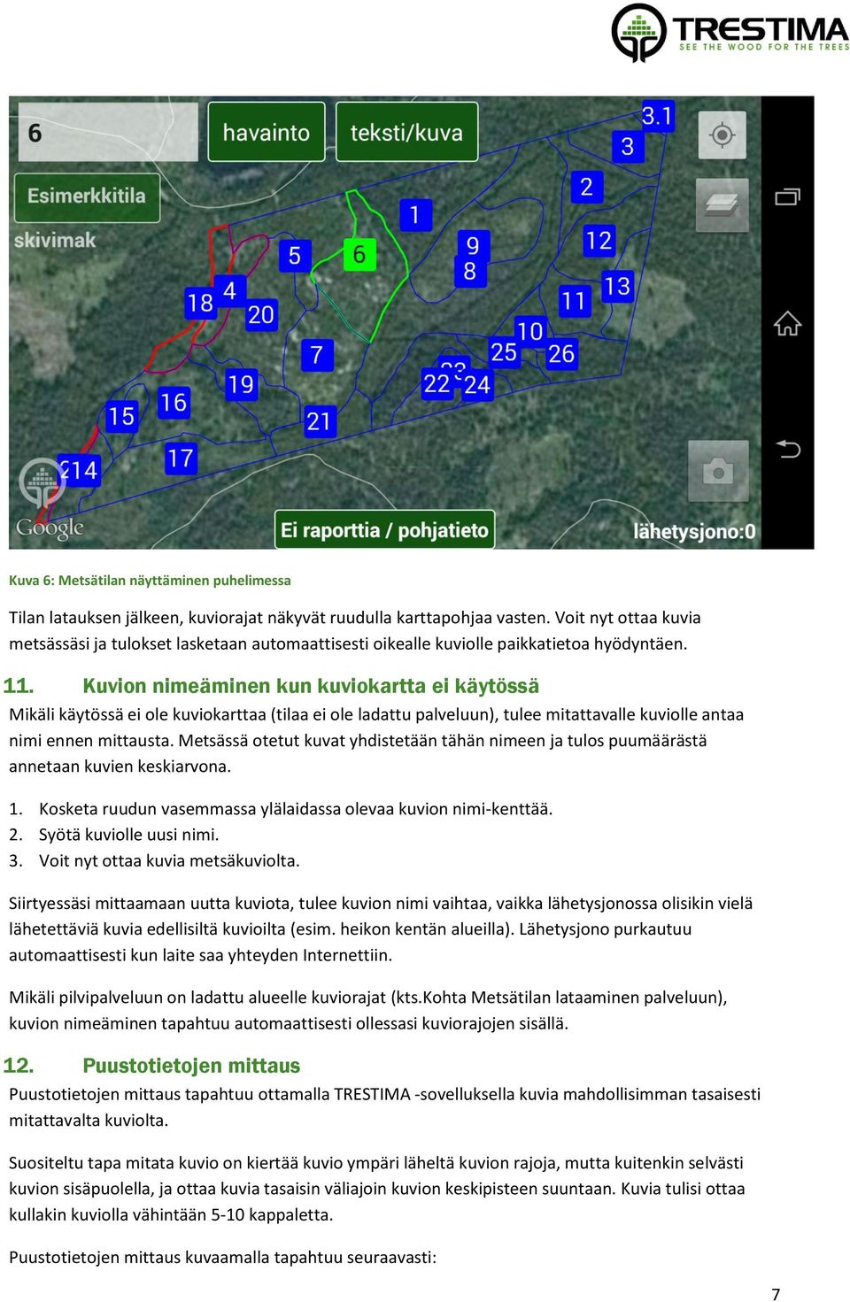Select stand label 24 on map

pos(476,385)
